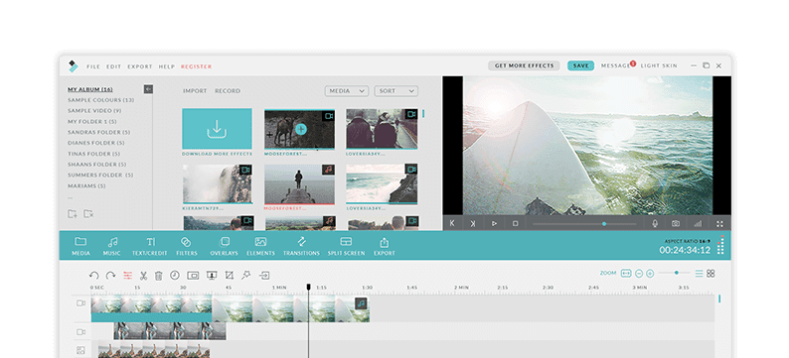The height and width of the screenshot is (358, 789).
Task: Delete clip with trash can icon
Action: 159,275
